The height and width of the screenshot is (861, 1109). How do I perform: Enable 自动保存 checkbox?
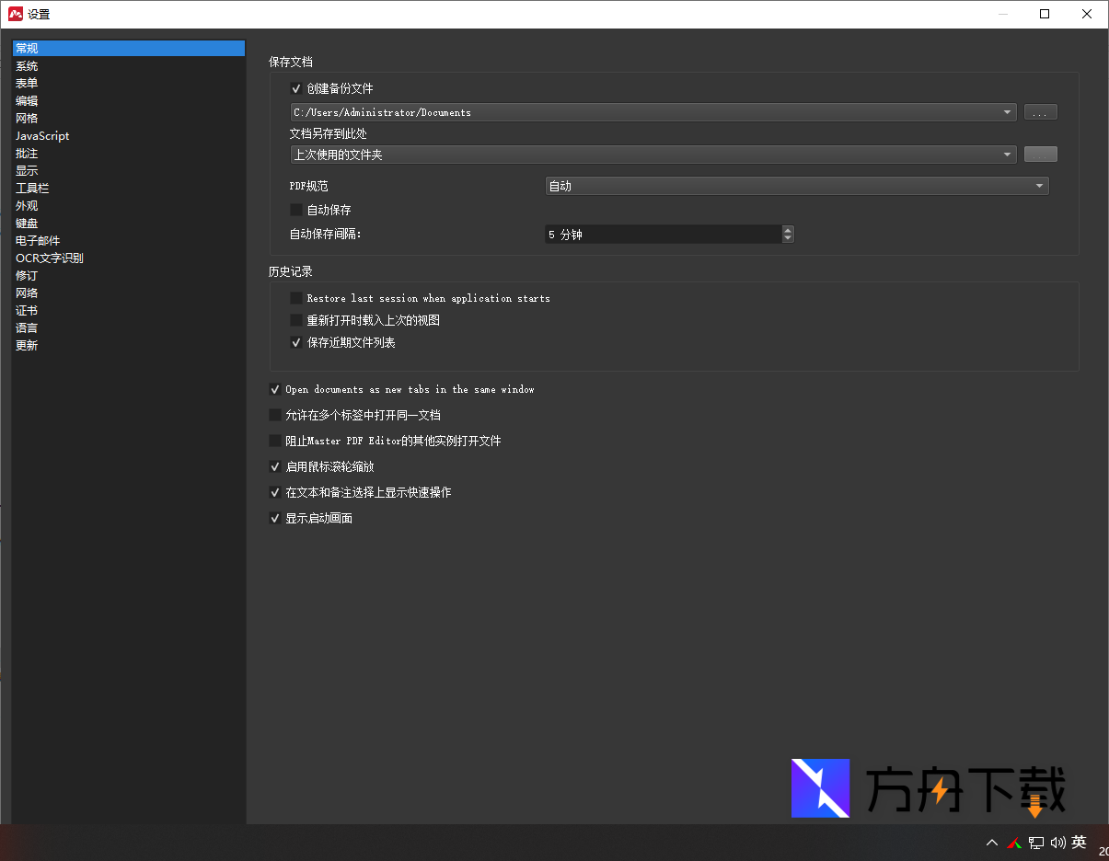click(296, 210)
